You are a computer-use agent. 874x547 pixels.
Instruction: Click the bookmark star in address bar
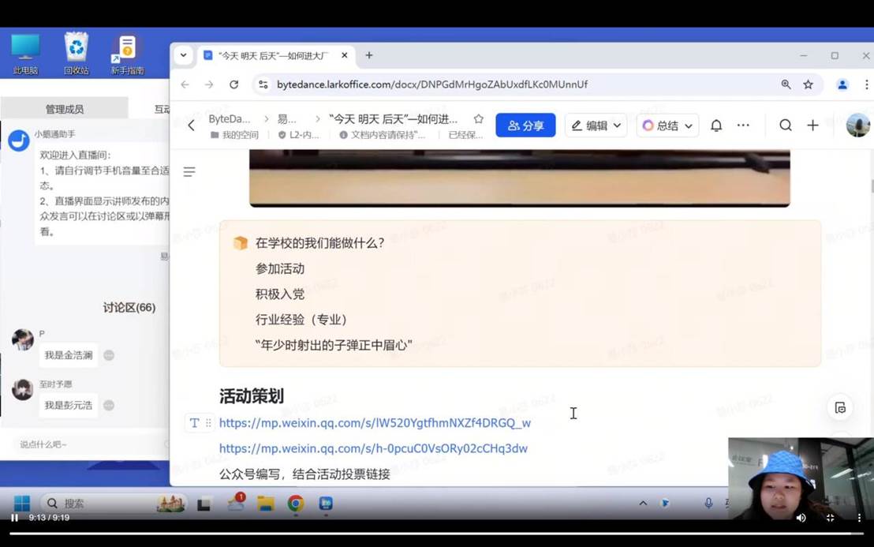point(808,84)
